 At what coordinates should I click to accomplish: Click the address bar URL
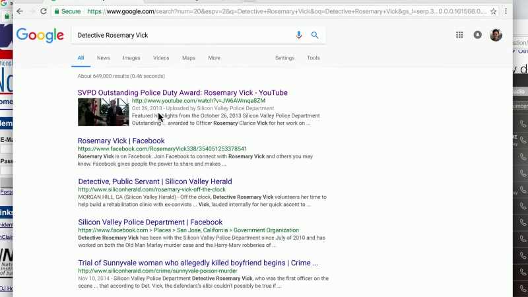pos(286,11)
